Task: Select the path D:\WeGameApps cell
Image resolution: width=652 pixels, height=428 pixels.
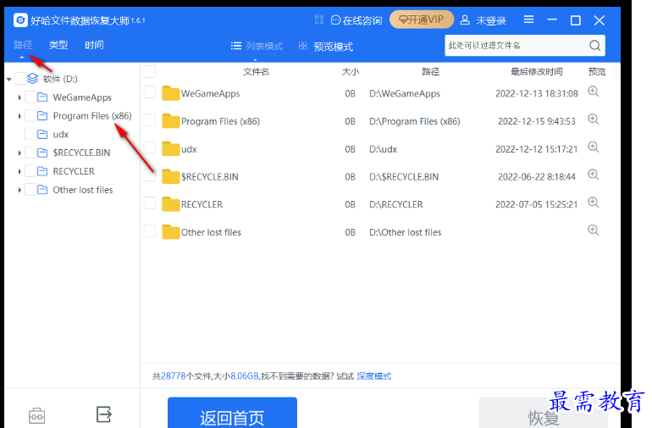Action: point(405,94)
